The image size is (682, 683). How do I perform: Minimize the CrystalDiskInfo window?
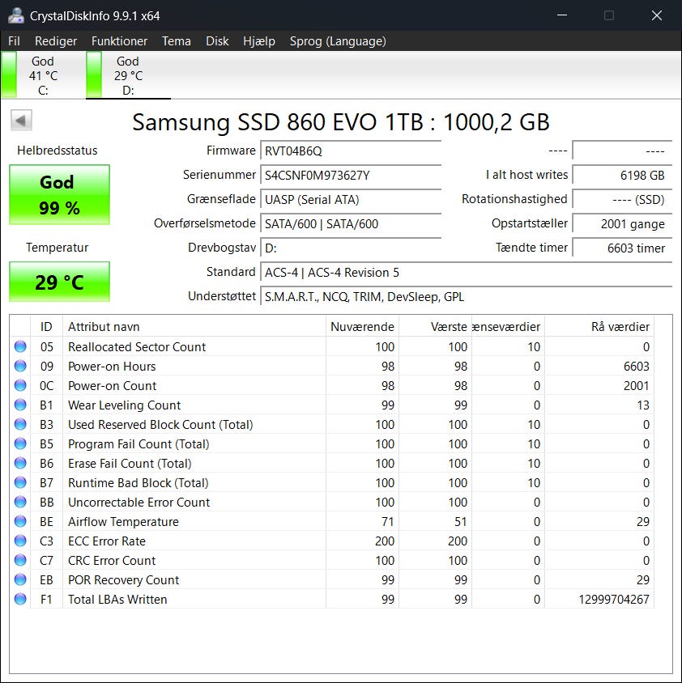pos(562,15)
